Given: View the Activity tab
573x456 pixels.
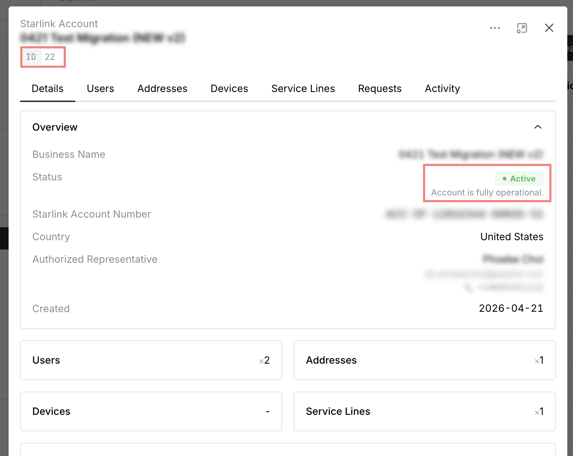Looking at the screenshot, I should tap(443, 88).
